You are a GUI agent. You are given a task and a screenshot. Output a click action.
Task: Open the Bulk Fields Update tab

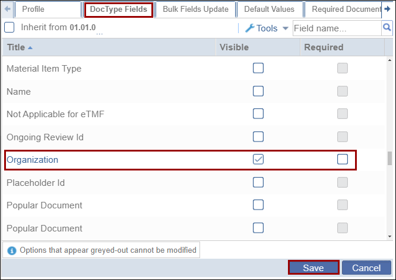[x=195, y=9]
